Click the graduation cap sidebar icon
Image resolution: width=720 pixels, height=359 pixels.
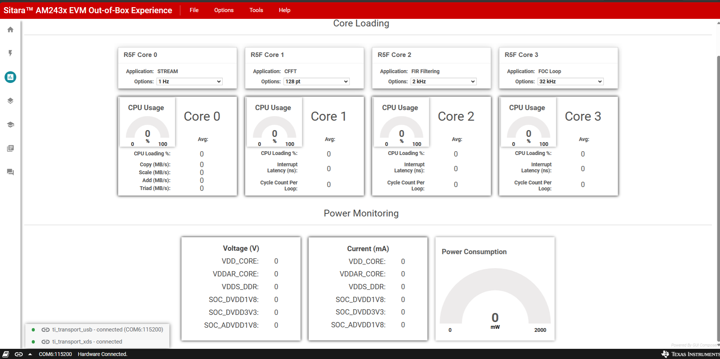(10, 124)
